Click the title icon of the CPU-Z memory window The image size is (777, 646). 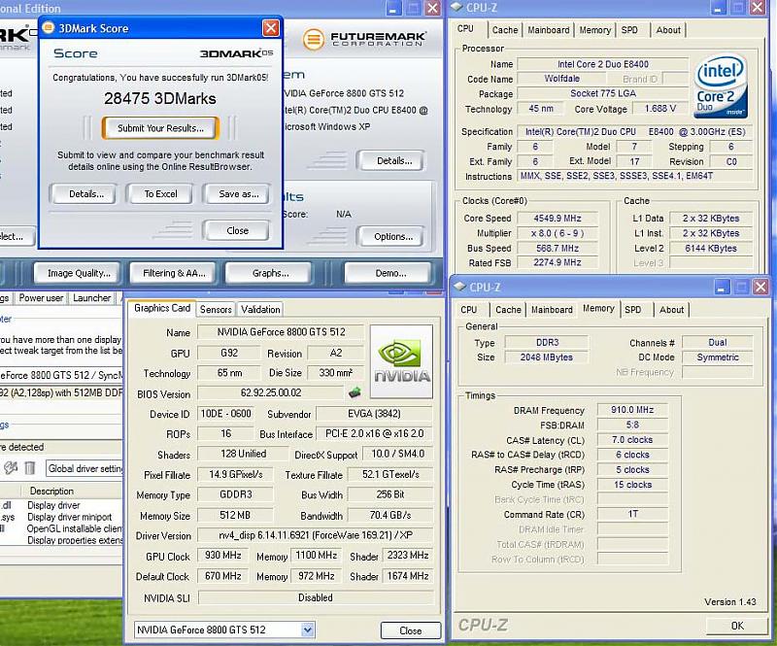[x=459, y=287]
